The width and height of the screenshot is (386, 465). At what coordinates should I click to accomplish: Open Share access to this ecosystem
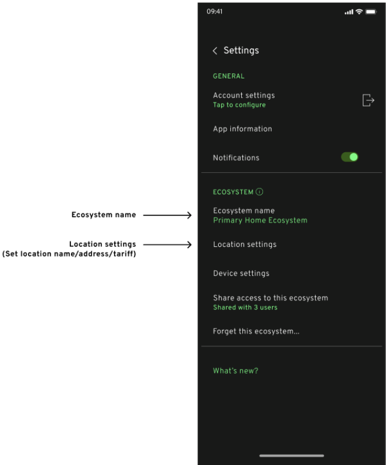point(270,298)
